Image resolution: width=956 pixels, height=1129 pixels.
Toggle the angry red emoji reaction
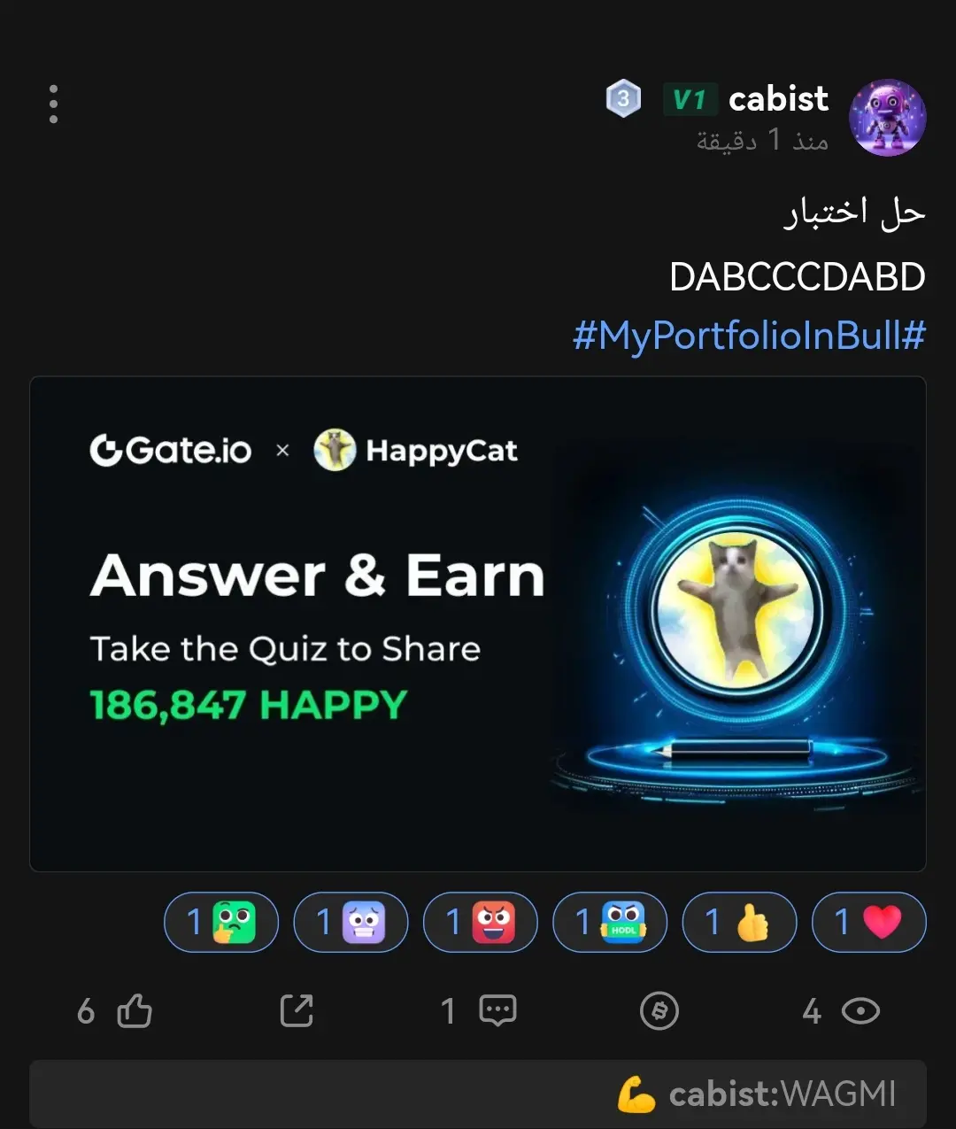tap(481, 922)
